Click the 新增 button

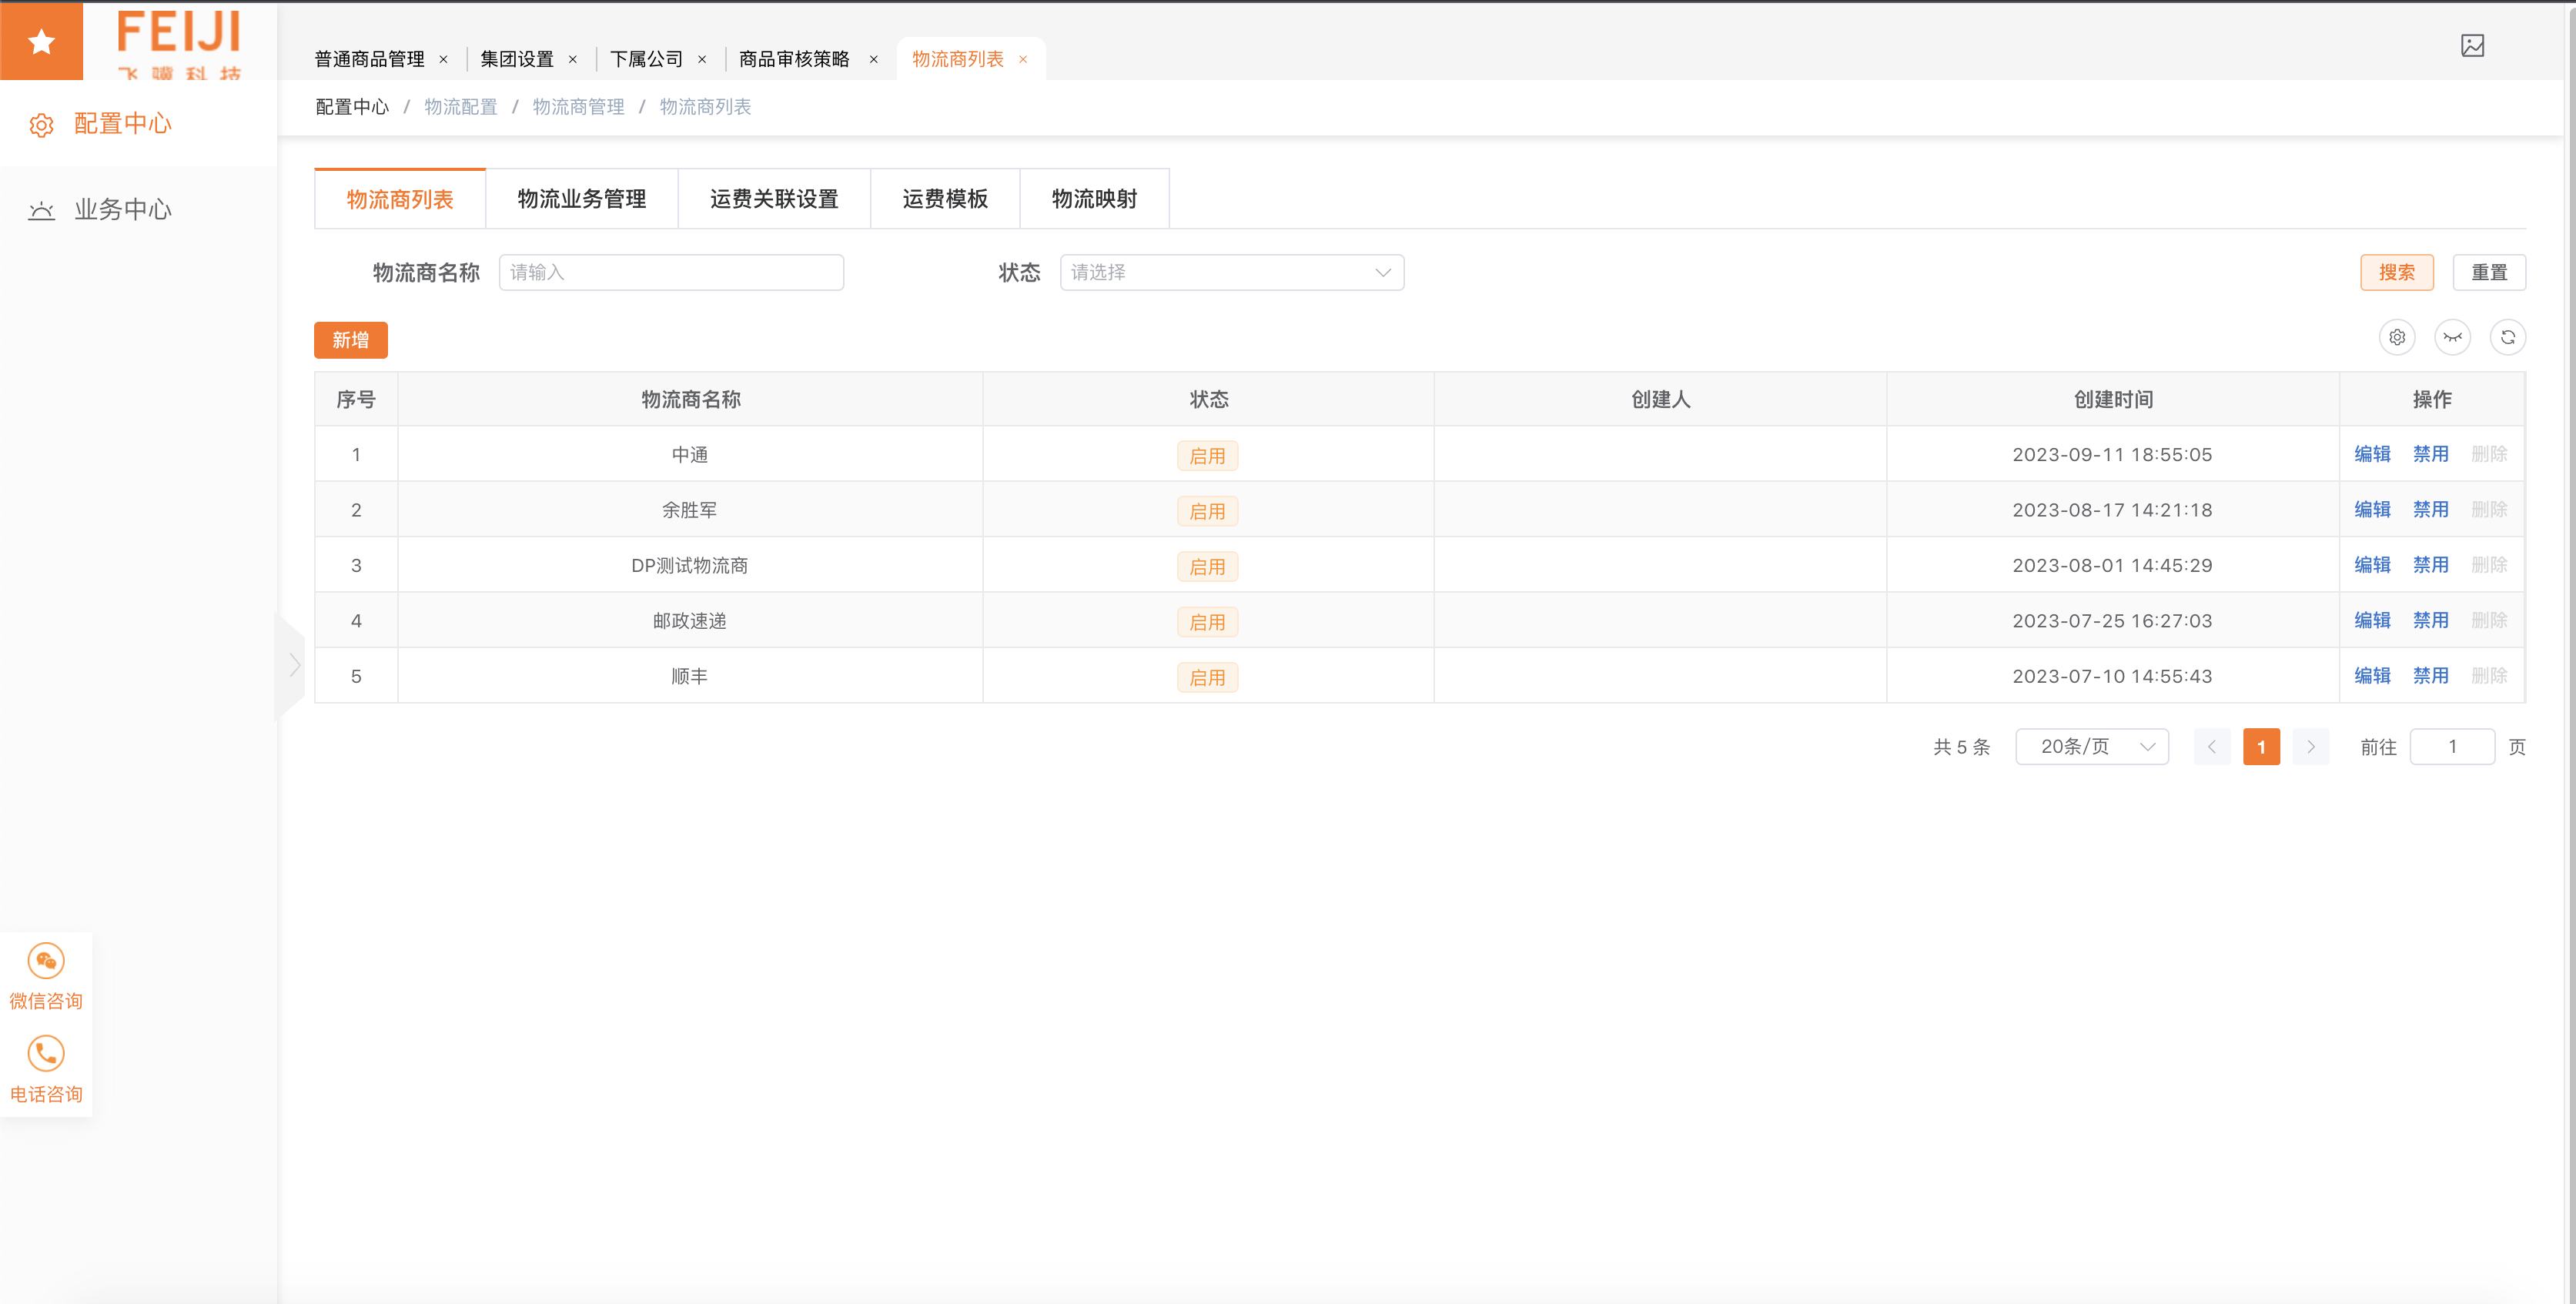tap(351, 340)
